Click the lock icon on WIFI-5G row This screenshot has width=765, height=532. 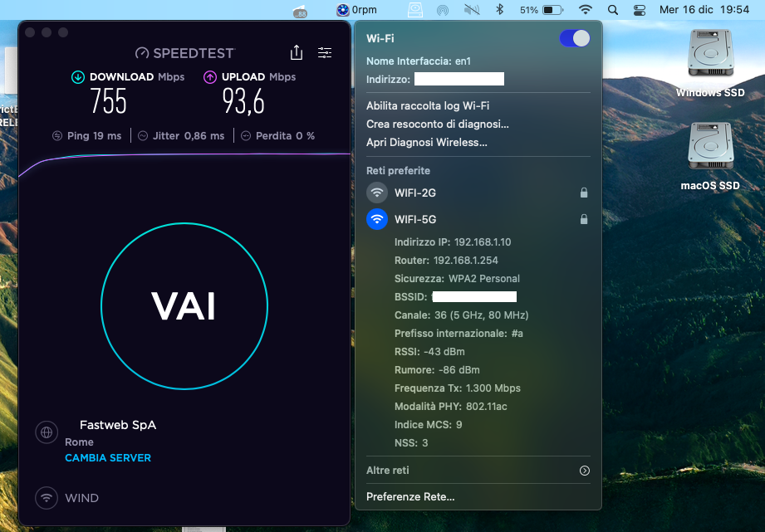[583, 219]
